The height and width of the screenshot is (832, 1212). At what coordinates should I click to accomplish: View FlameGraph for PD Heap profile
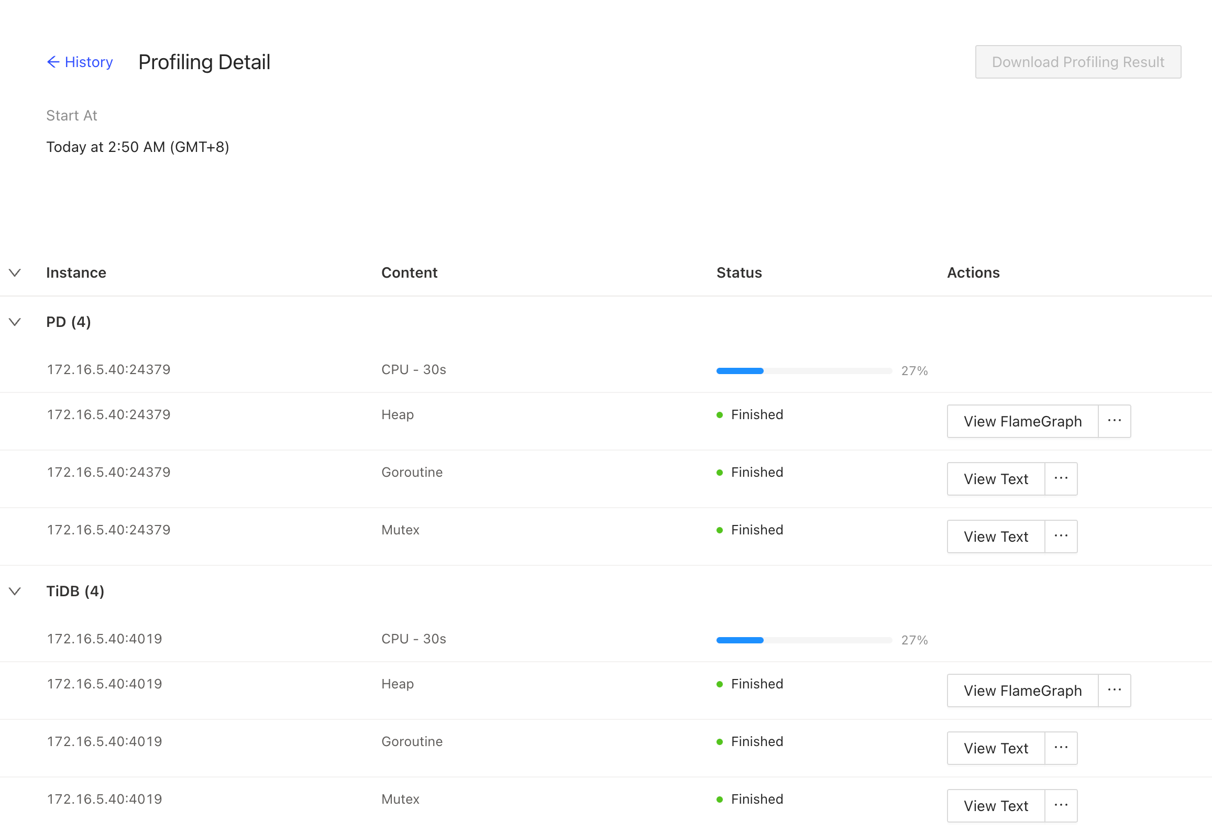[1022, 421]
